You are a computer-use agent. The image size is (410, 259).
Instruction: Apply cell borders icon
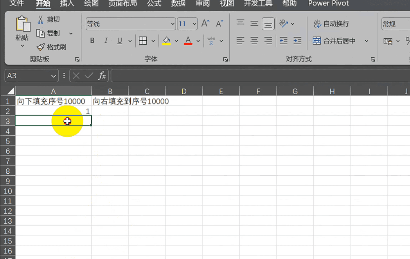(x=143, y=41)
